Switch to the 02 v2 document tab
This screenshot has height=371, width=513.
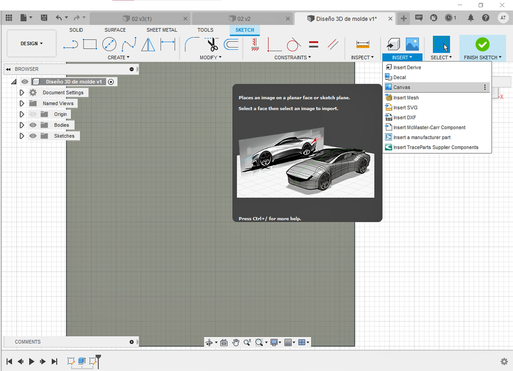pos(242,19)
